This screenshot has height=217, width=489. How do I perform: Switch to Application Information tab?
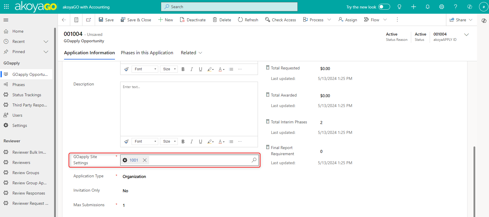89,53
